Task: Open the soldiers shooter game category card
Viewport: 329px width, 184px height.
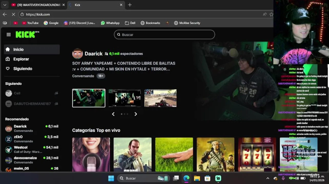Action: click(215, 155)
